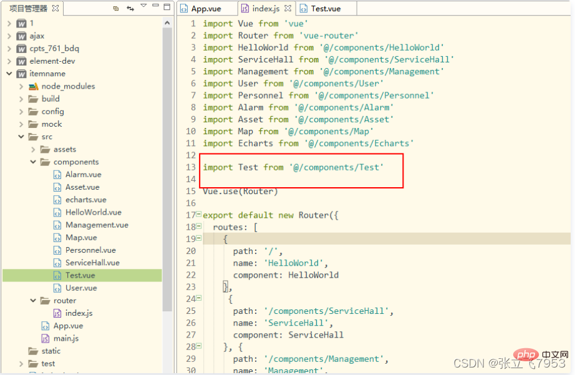Close the project manager tab X
Image resolution: width=575 pixels, height=375 pixels.
pos(56,8)
